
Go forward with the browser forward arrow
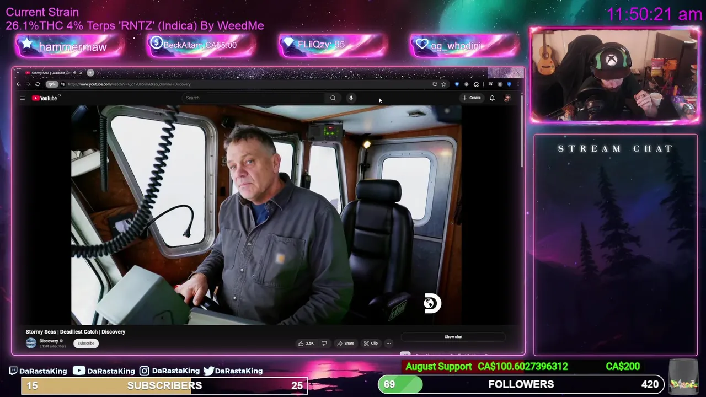pyautogui.click(x=28, y=84)
